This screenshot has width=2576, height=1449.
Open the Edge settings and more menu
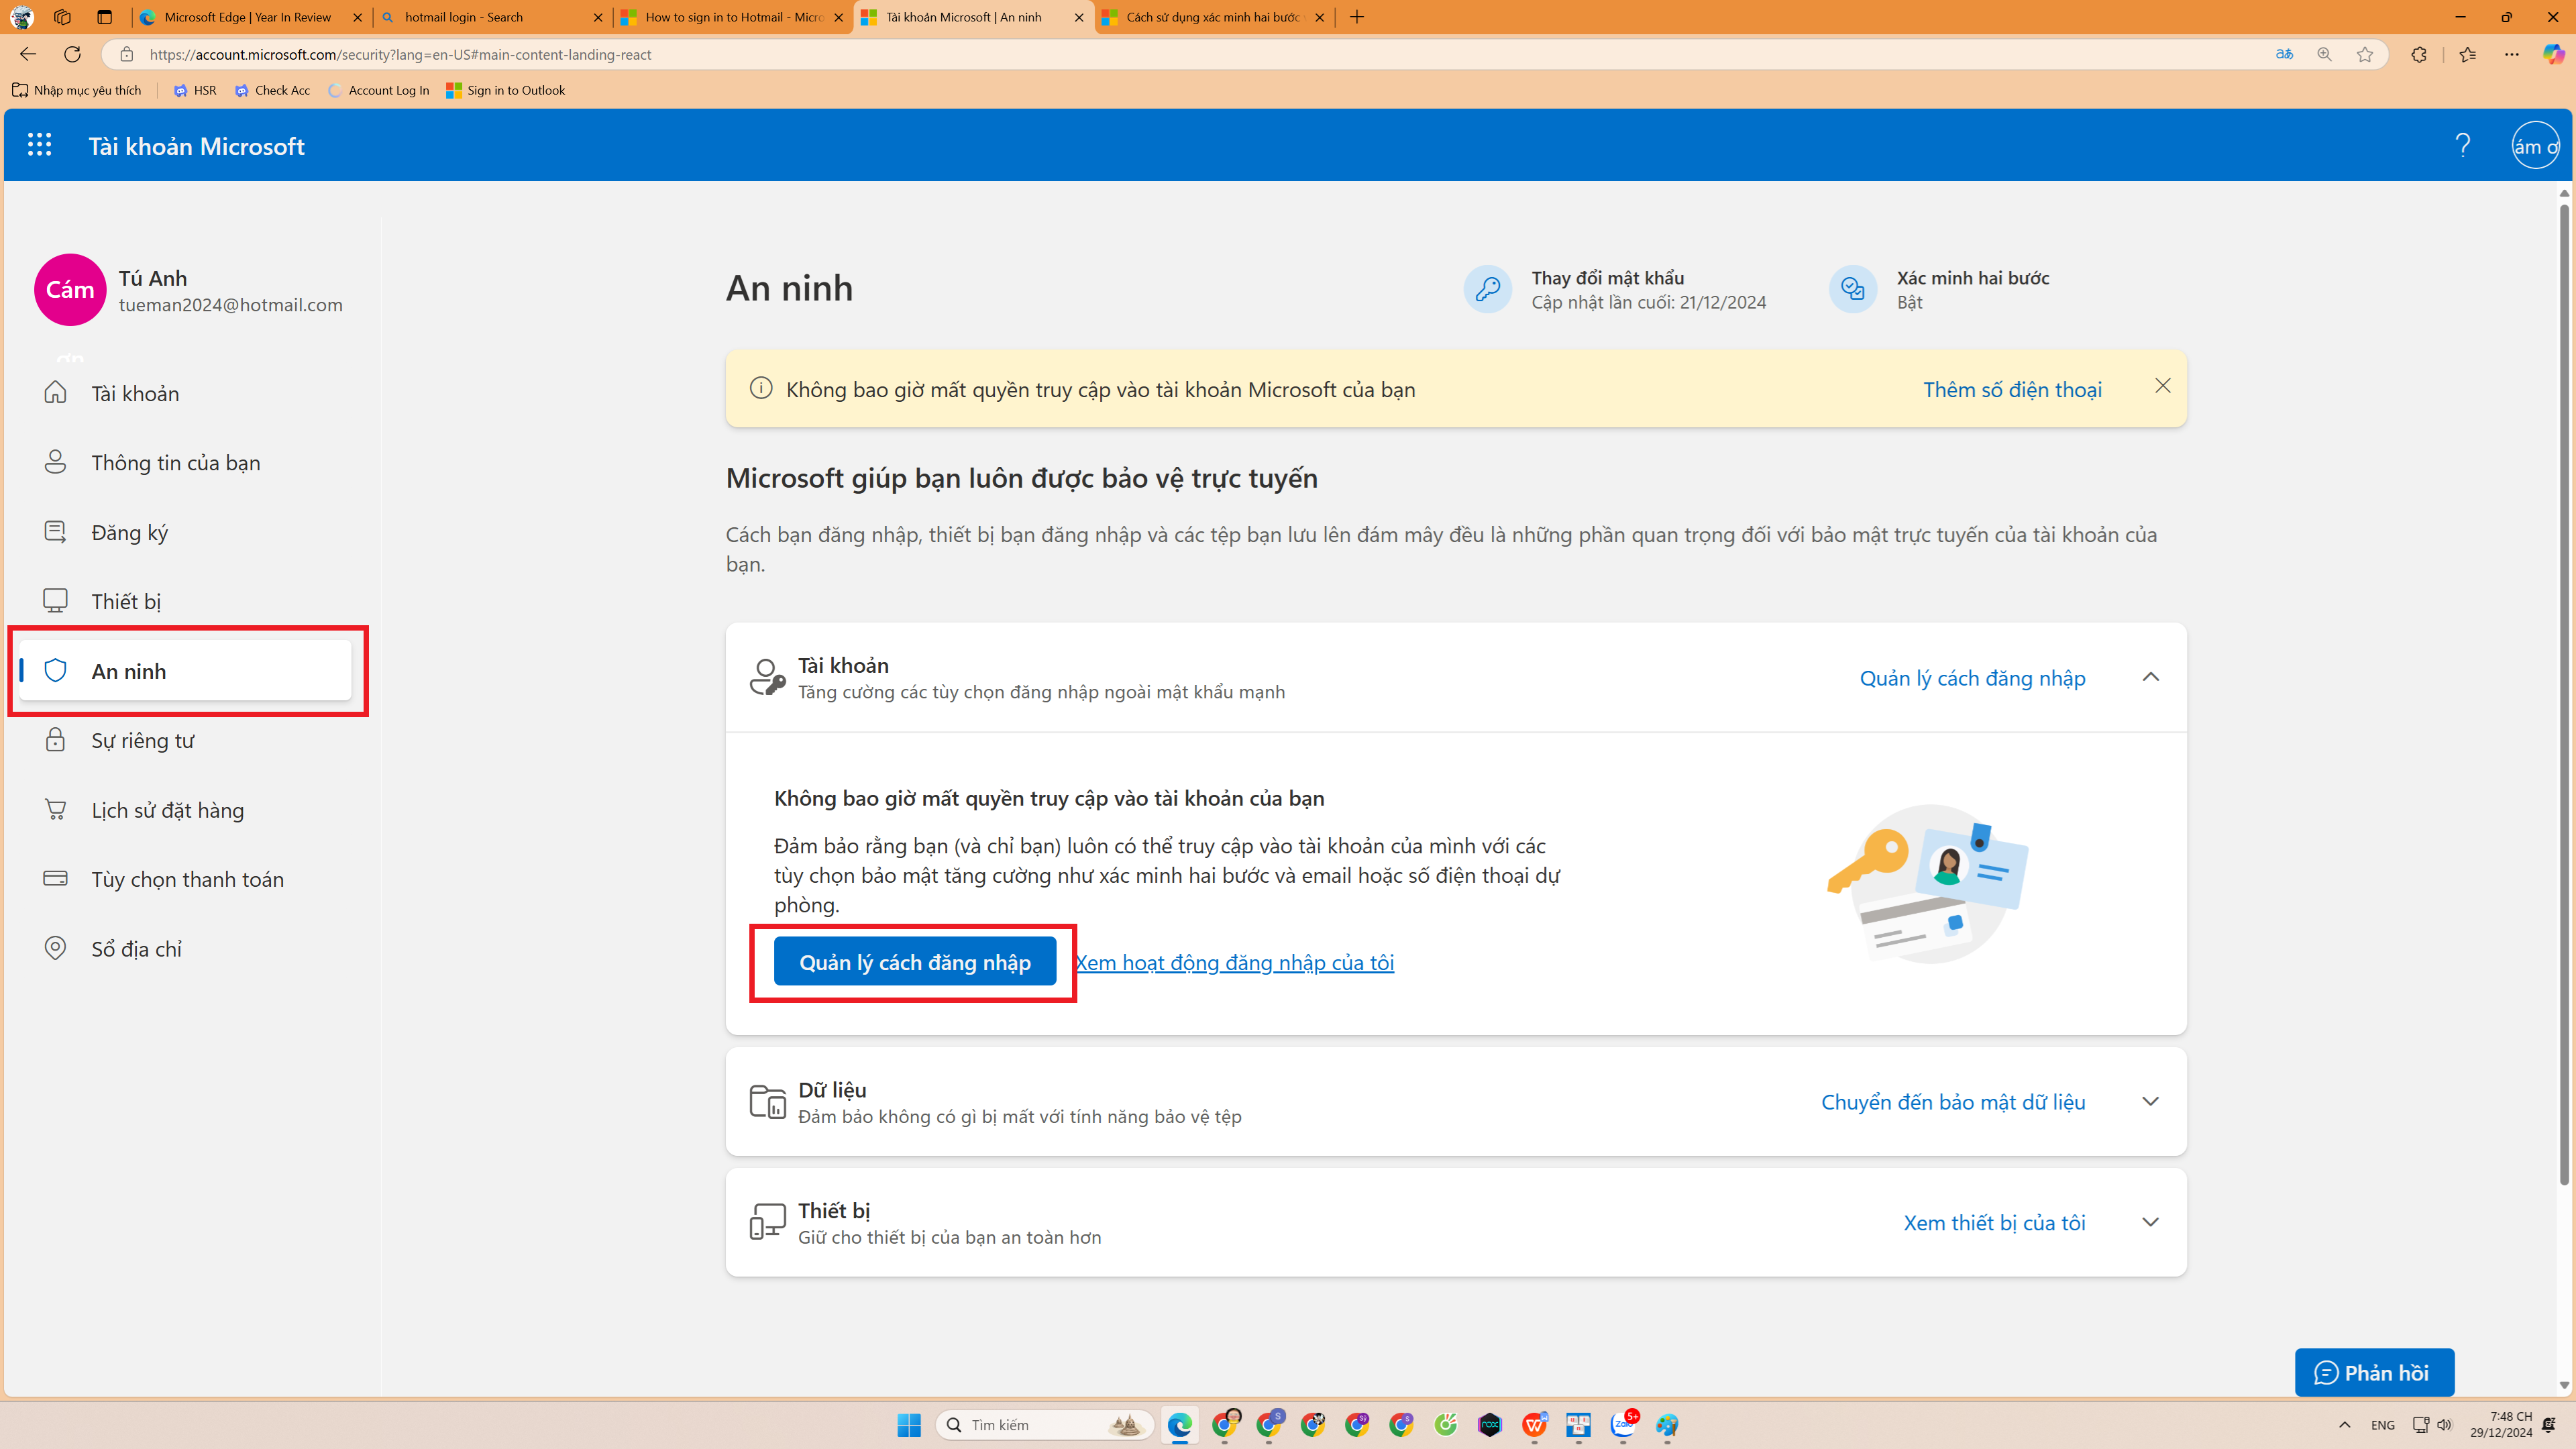[x=2511, y=54]
